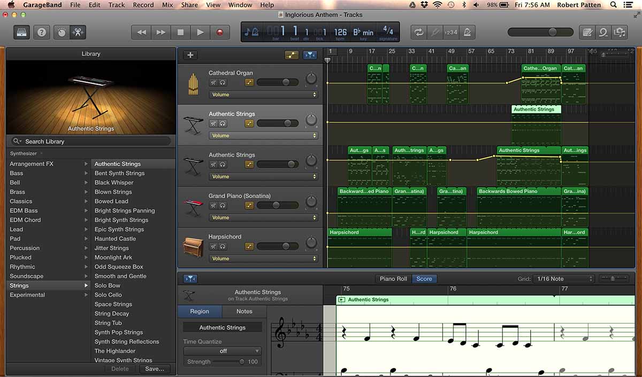Solo the Harpsichord track
This screenshot has height=377, width=642.
point(223,246)
